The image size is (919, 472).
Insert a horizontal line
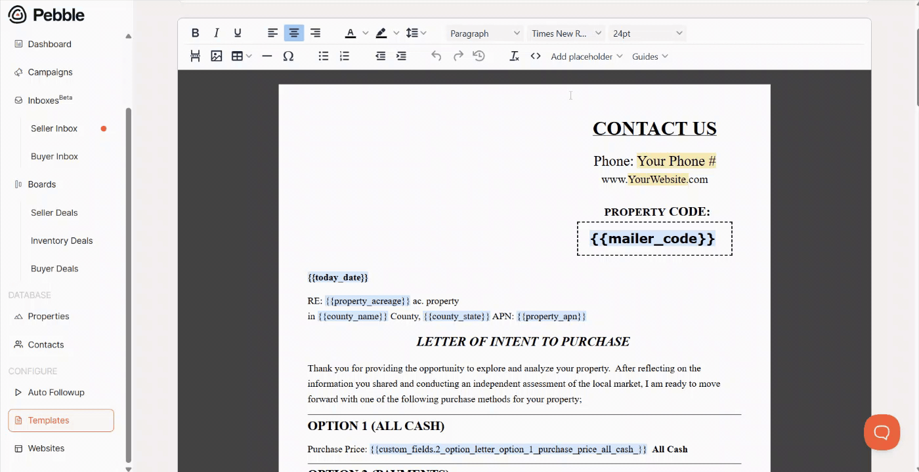267,56
